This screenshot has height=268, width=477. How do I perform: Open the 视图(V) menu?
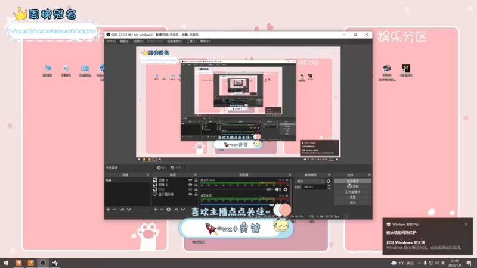tap(138, 41)
